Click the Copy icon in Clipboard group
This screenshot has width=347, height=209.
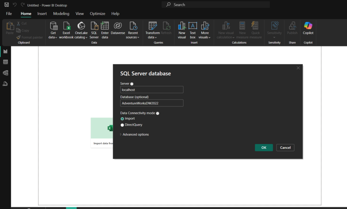click(x=19, y=30)
